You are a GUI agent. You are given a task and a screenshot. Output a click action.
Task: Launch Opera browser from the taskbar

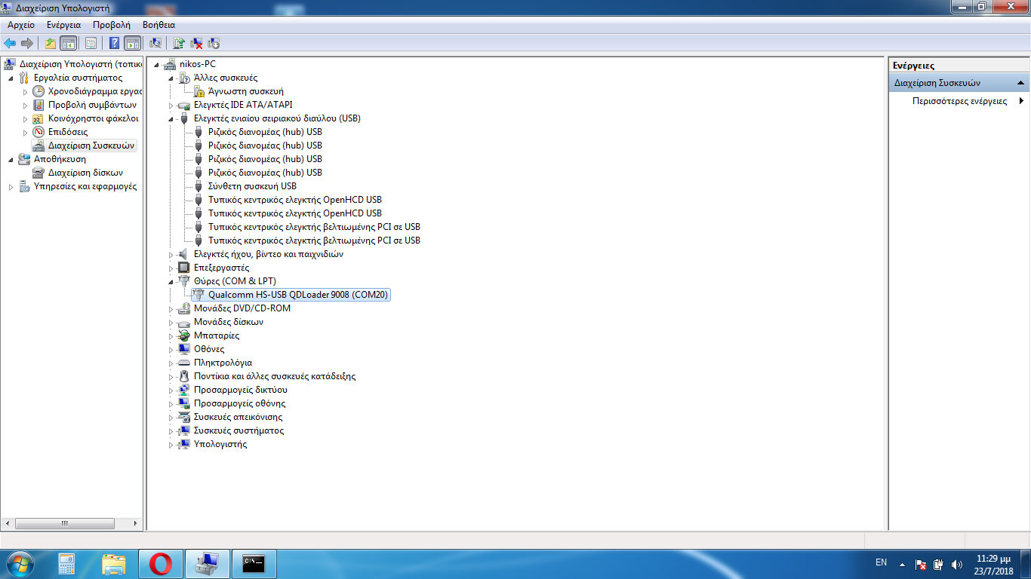pos(160,563)
